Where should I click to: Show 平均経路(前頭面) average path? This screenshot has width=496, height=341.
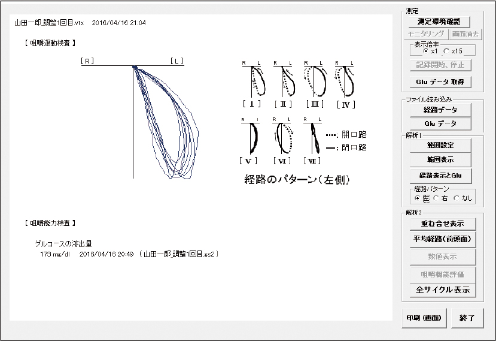click(x=440, y=239)
